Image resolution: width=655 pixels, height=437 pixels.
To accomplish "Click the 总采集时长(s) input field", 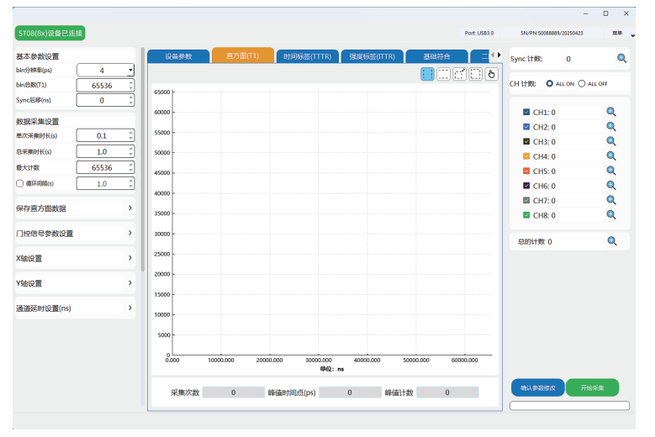I will tap(101, 152).
